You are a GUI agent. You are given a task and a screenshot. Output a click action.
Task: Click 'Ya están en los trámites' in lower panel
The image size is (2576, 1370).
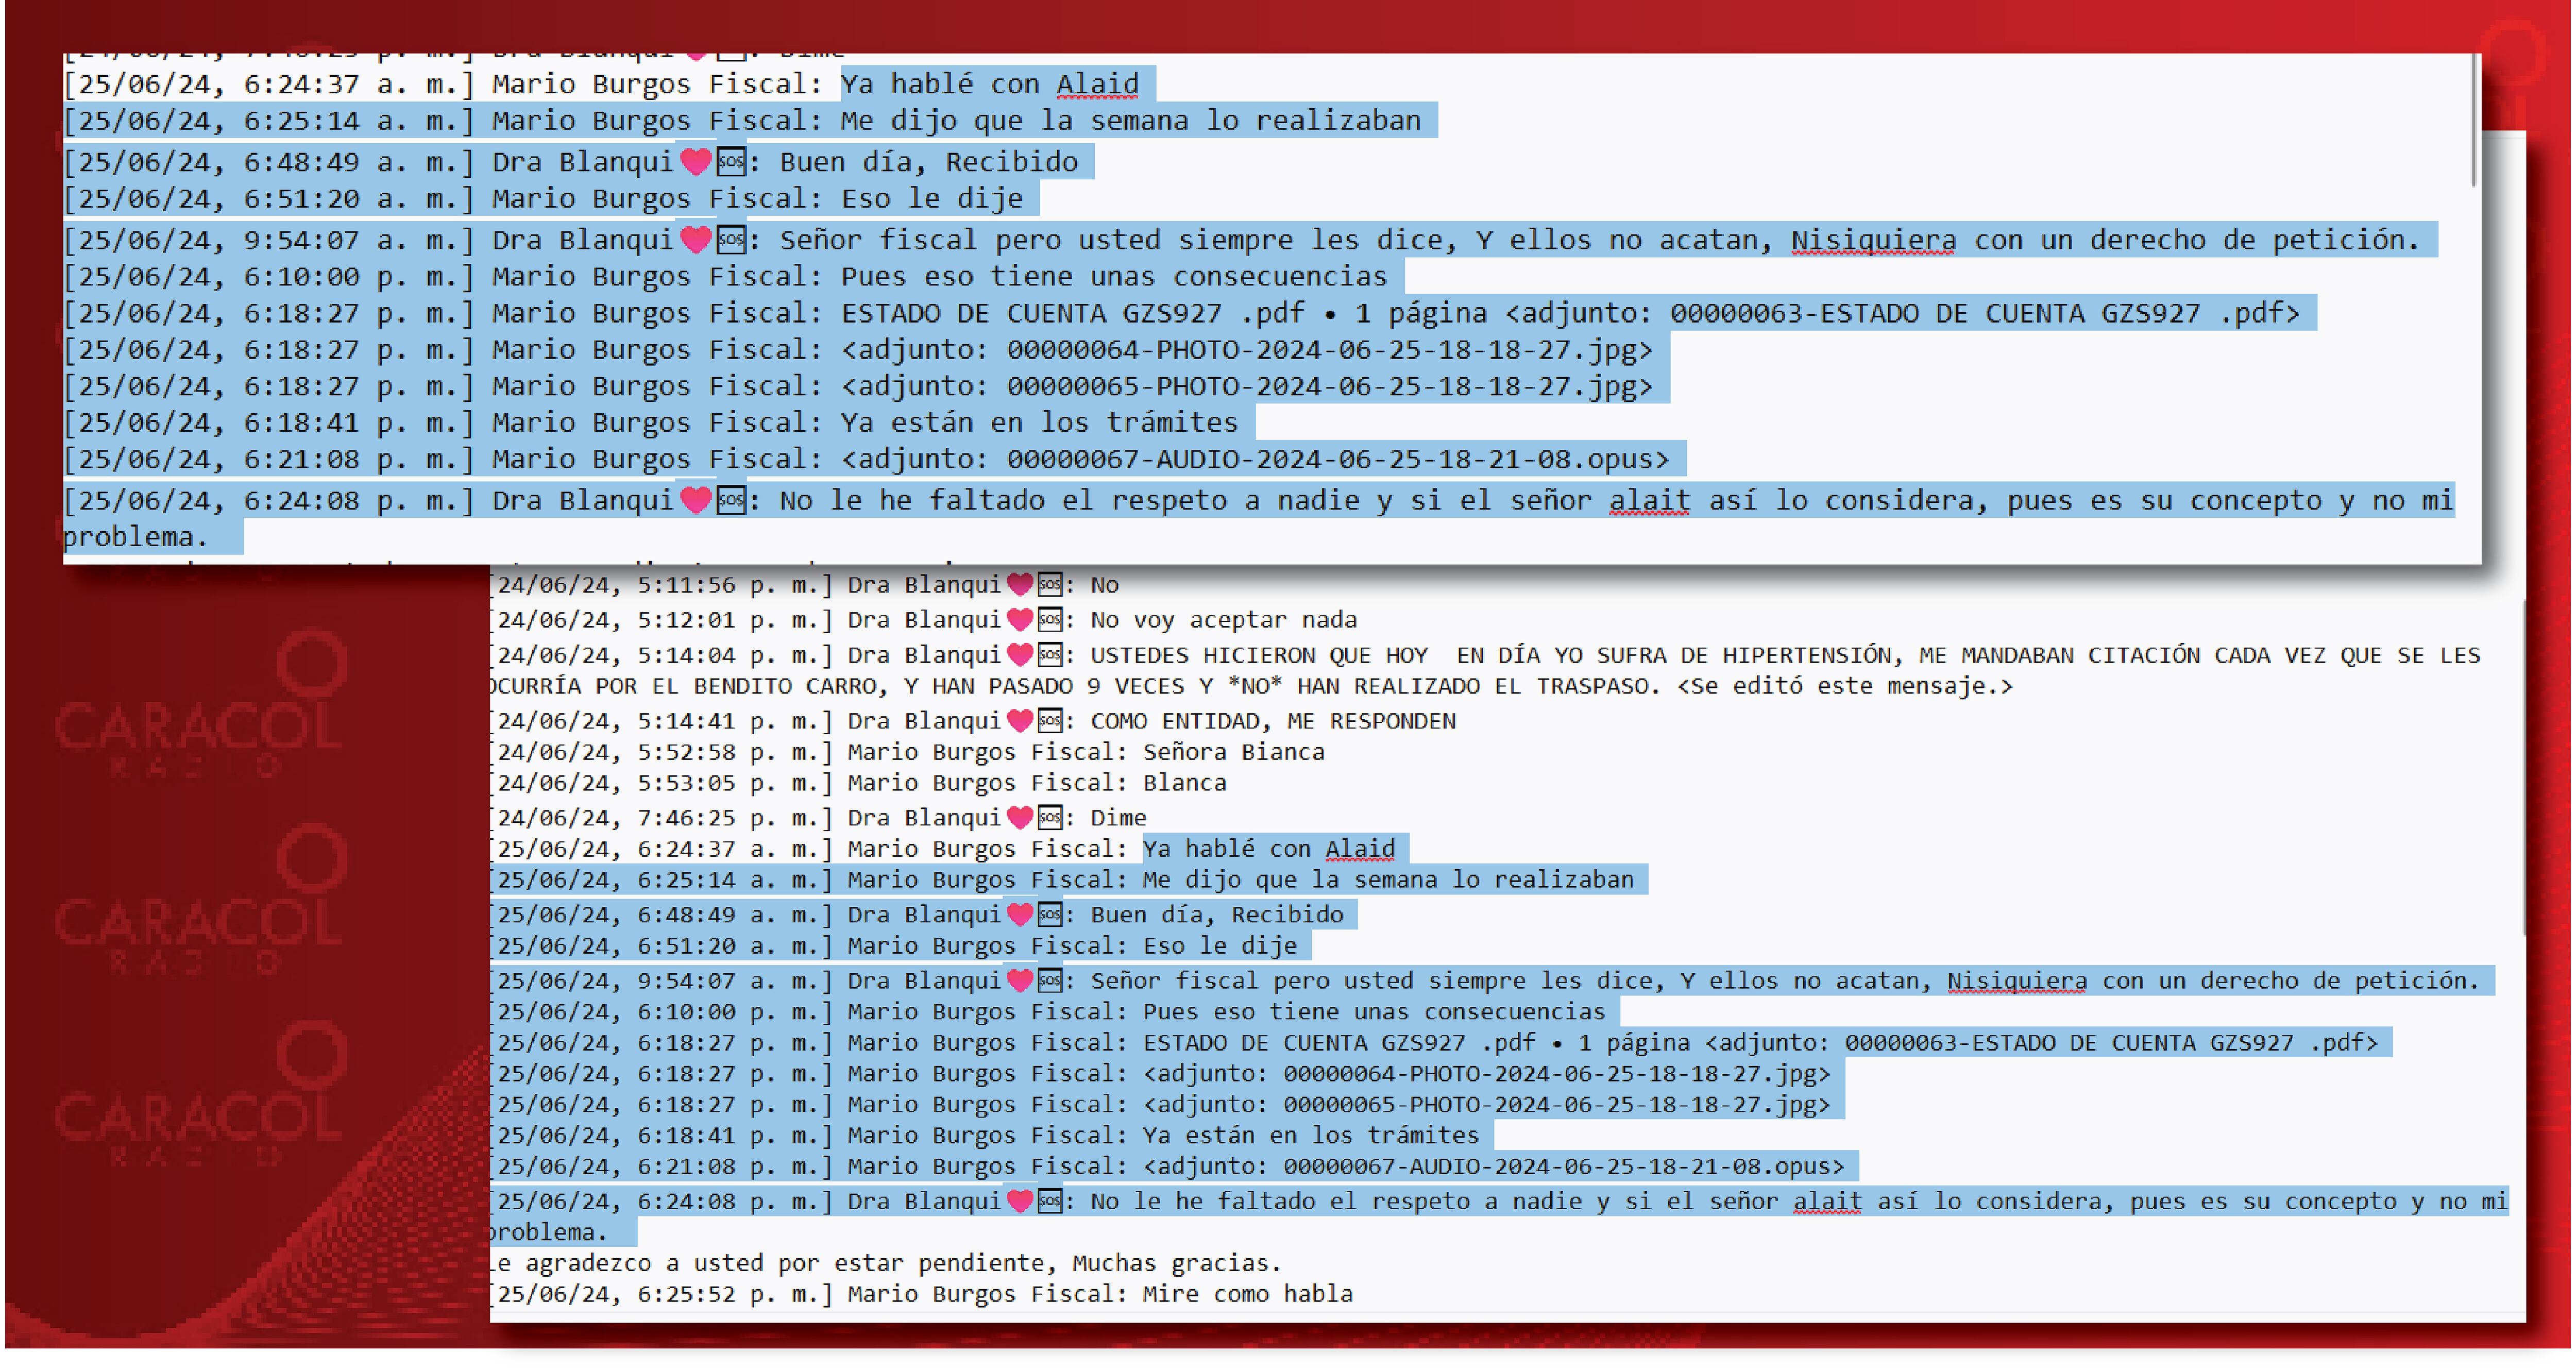coord(1310,1135)
